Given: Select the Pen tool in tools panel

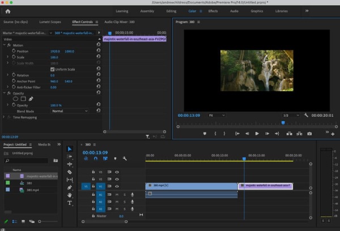Looking at the screenshot, I should (x=69, y=187).
